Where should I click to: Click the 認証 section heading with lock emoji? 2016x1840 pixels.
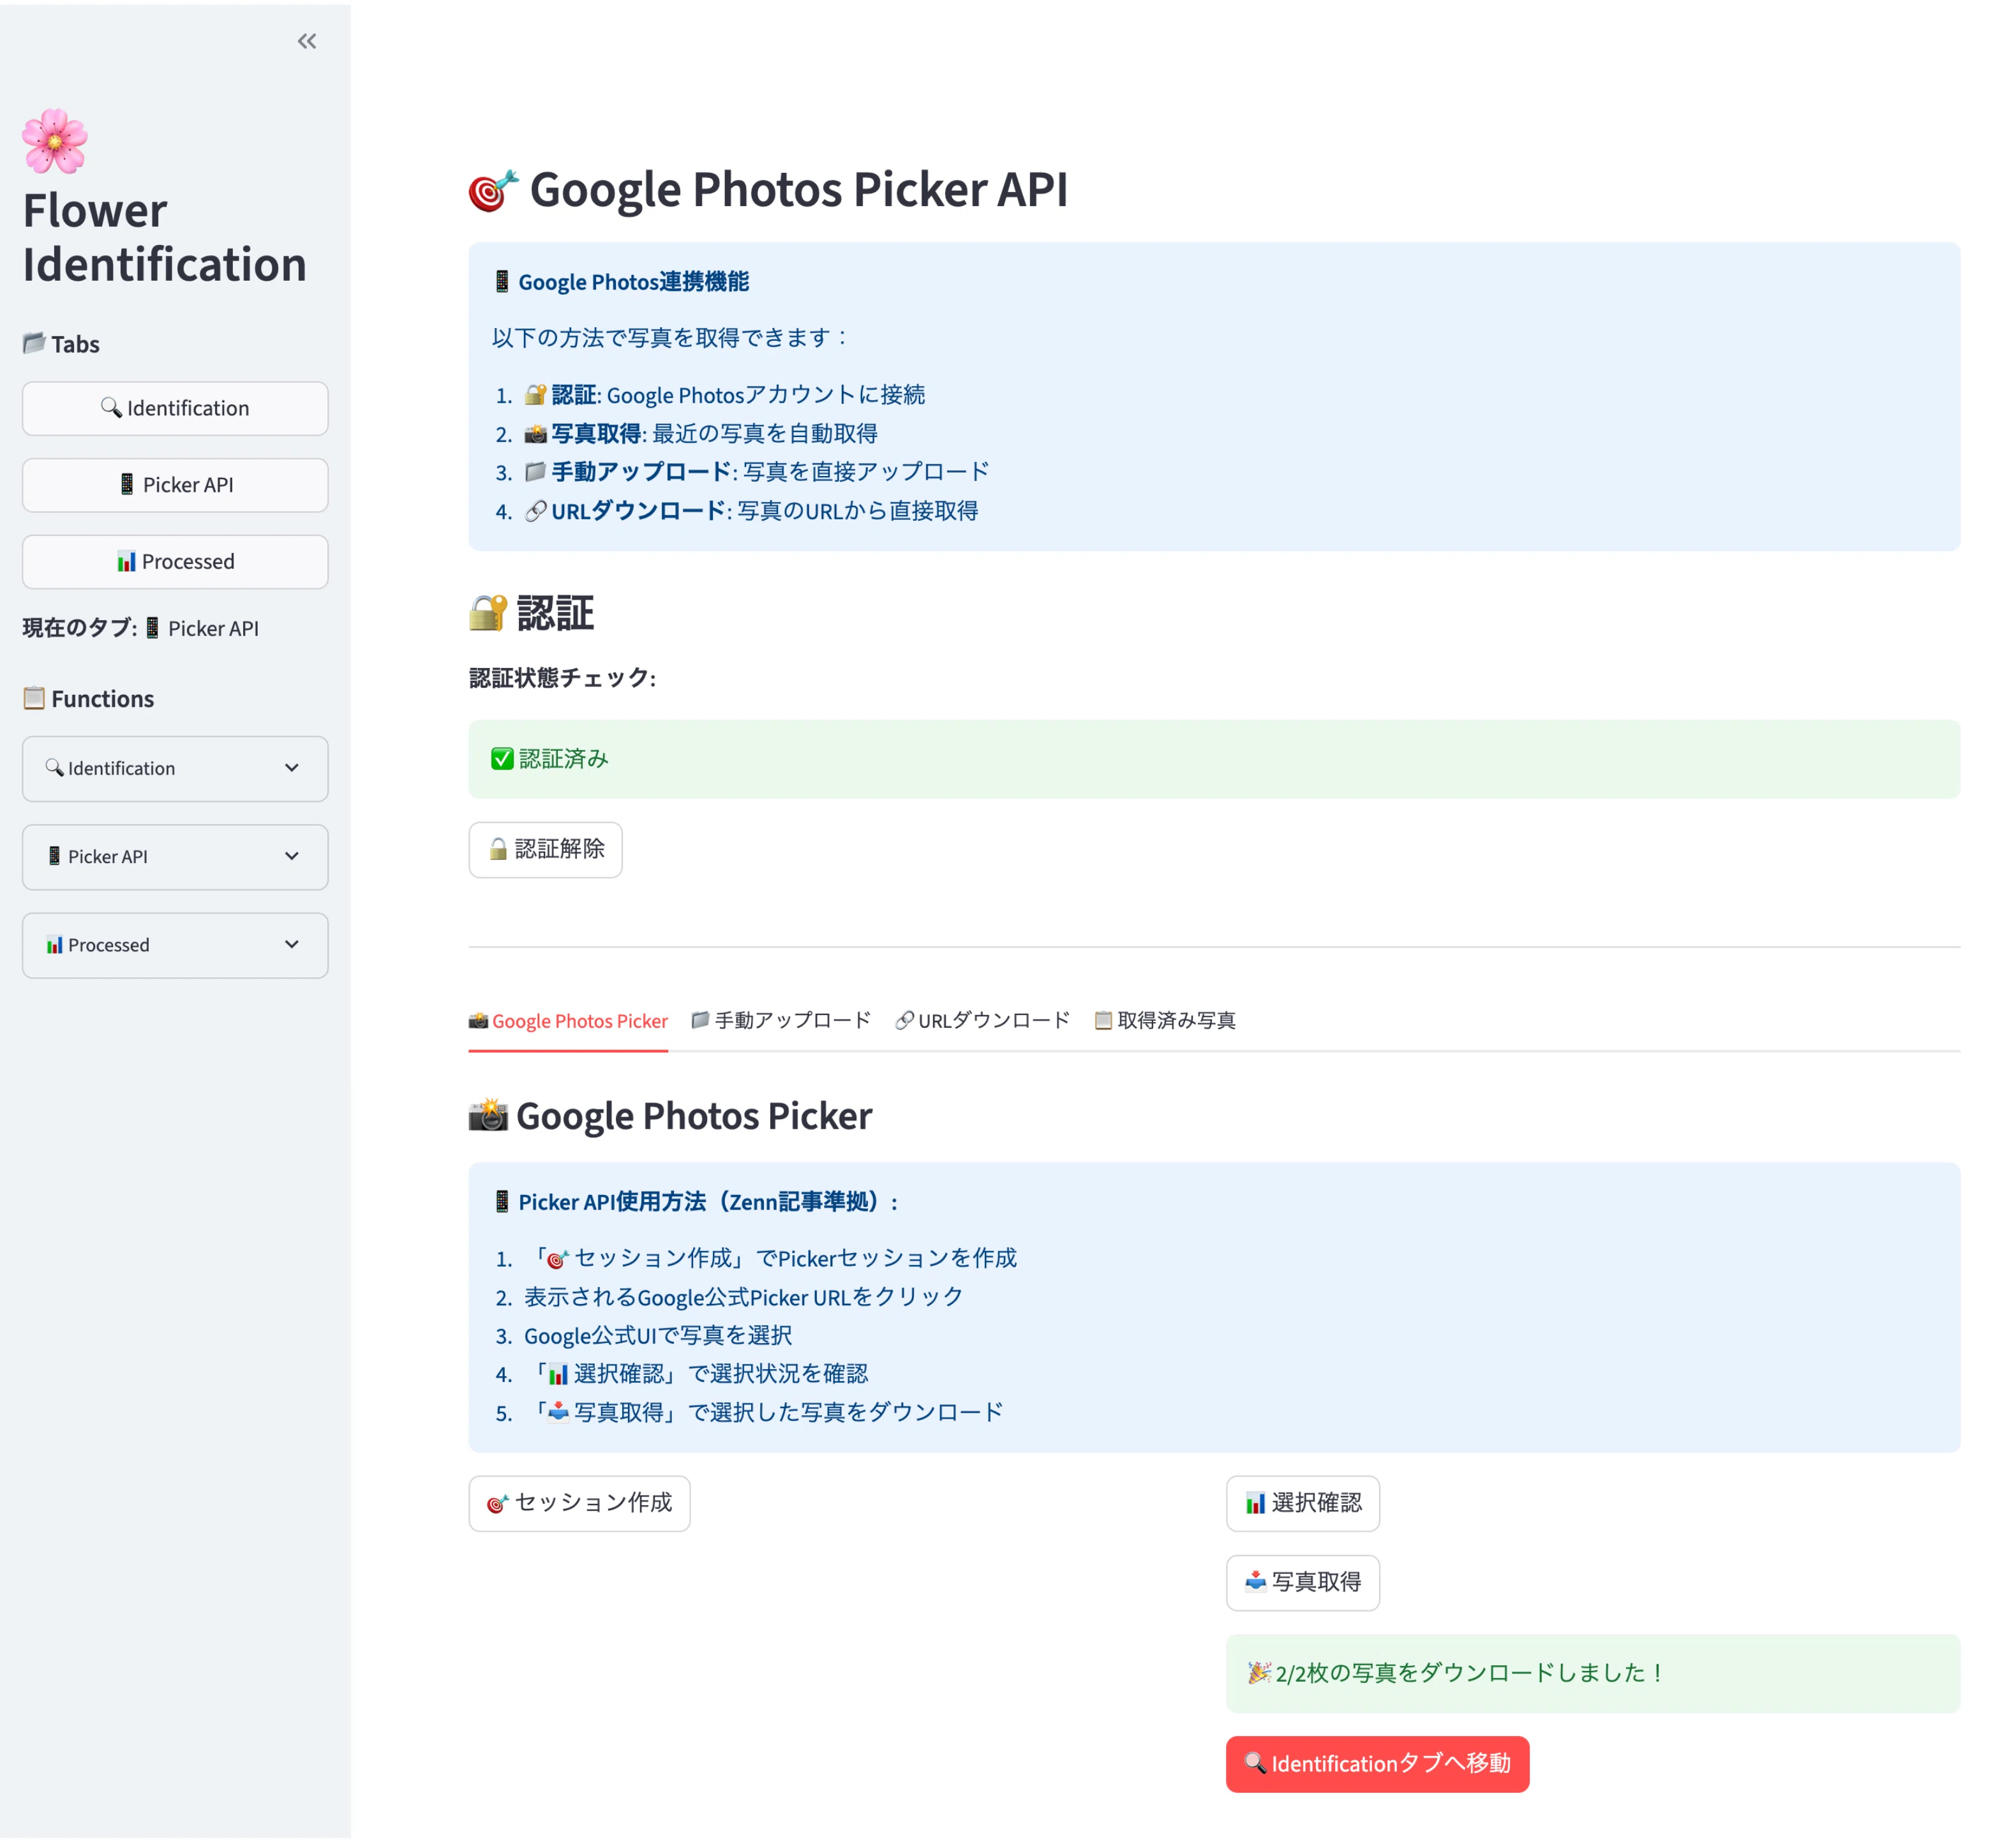pos(532,612)
